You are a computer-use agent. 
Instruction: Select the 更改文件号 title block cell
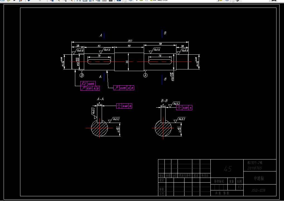pyautogui.click(x=185, y=175)
